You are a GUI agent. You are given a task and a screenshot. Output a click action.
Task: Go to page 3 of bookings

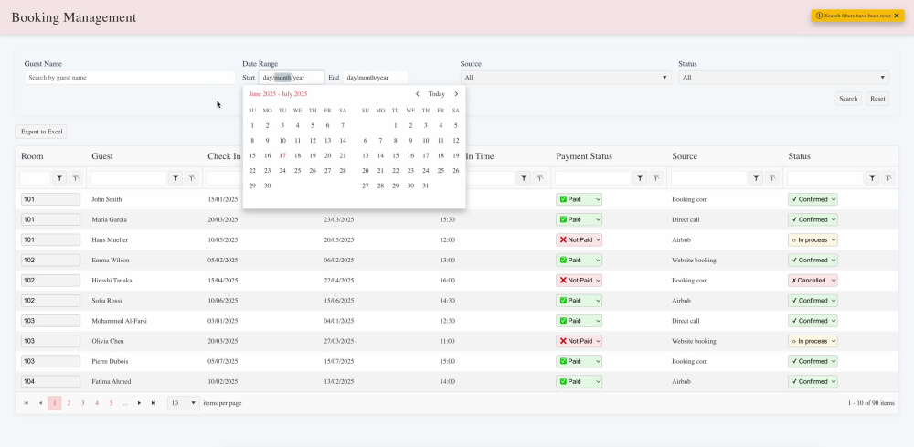coord(83,403)
